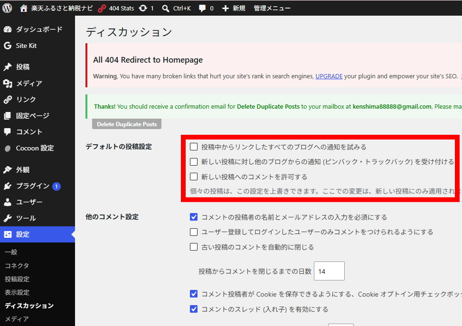Click the home icon for 楽天ふるさと納税ナビ

click(24, 8)
